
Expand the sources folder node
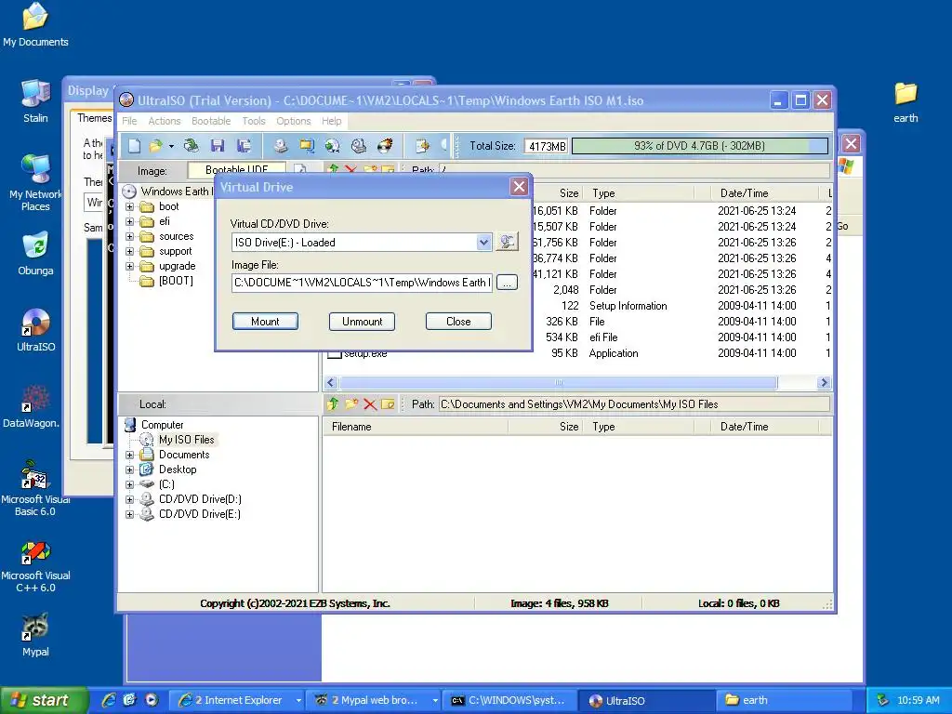(x=129, y=236)
